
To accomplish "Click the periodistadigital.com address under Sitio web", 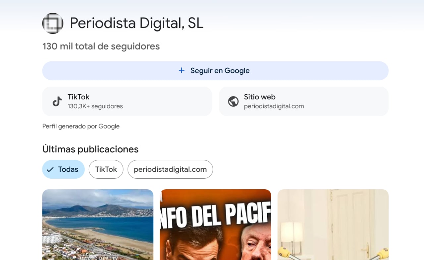I will pos(274,106).
